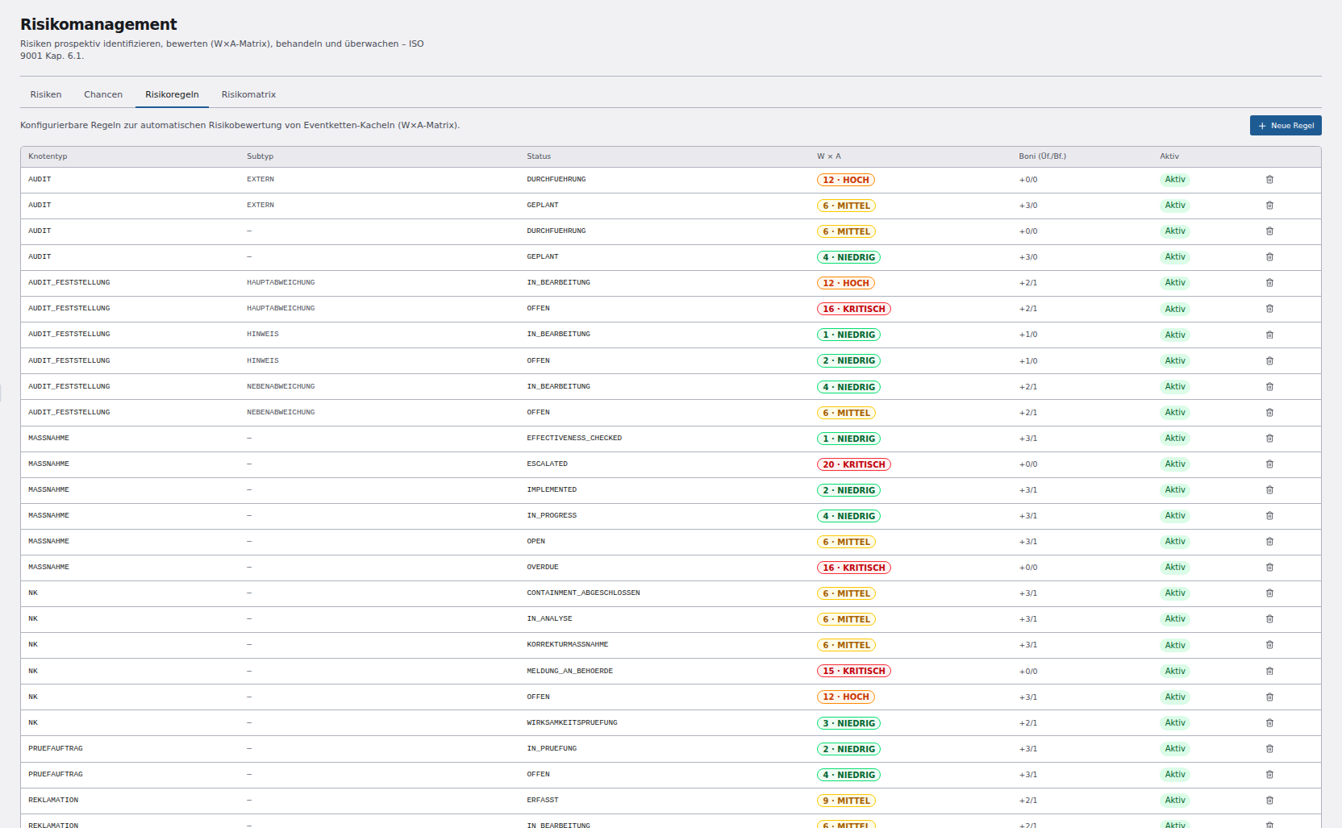
Task: Delete PRUEFAUFTRAG OFFEN rule
Action: point(1269,775)
